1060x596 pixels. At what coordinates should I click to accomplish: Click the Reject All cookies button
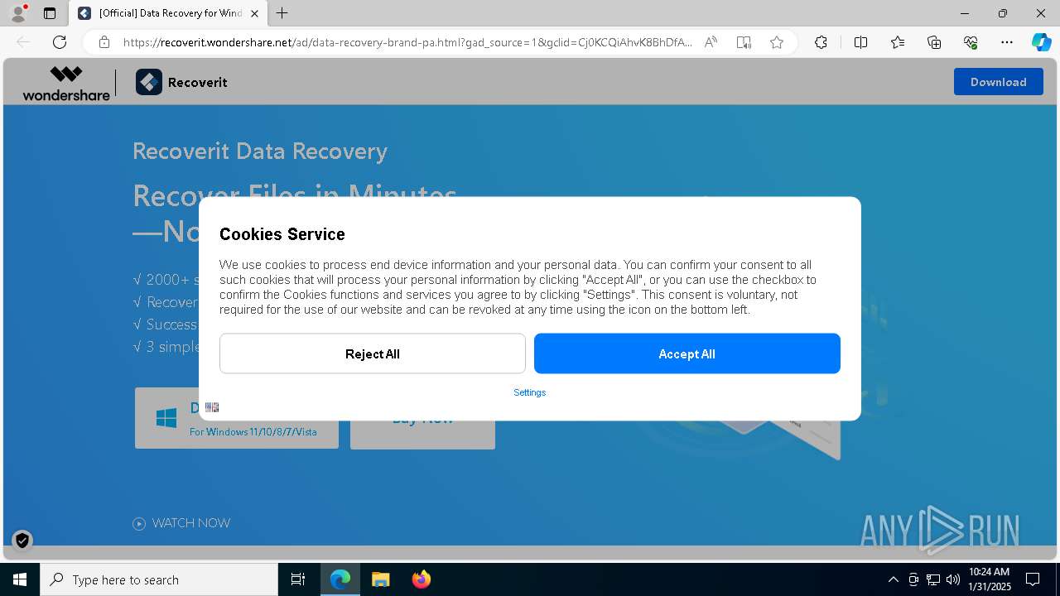tap(372, 353)
